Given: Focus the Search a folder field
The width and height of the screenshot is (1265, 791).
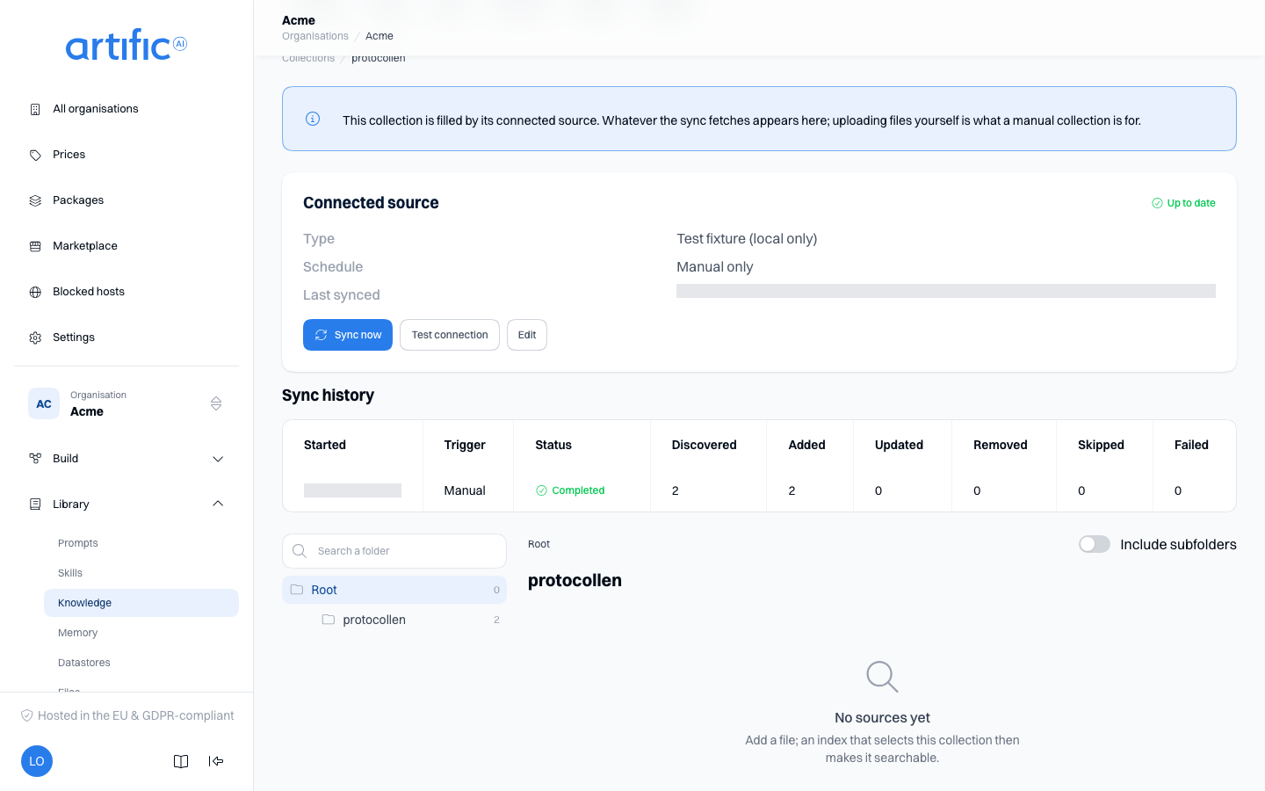Looking at the screenshot, I should [394, 551].
